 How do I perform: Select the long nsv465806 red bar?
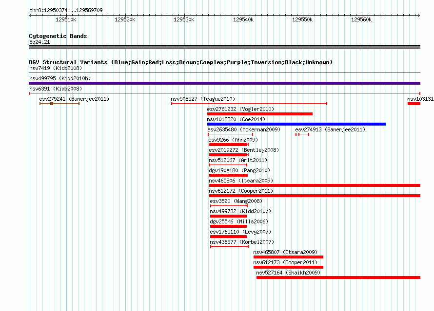tap(315, 185)
